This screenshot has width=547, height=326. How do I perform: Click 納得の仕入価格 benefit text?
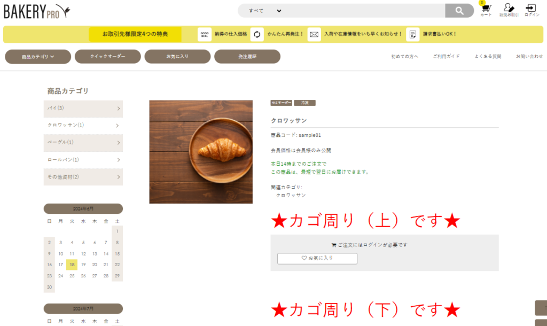[x=231, y=34]
